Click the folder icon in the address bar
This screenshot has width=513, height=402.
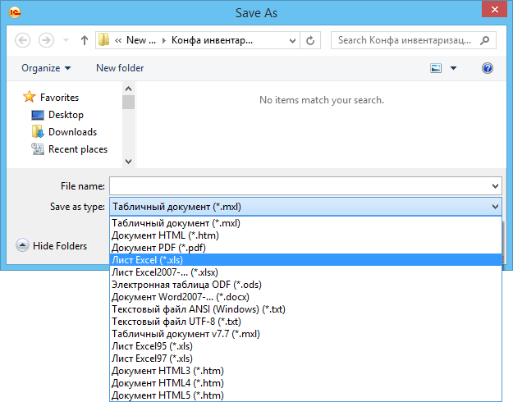(103, 40)
